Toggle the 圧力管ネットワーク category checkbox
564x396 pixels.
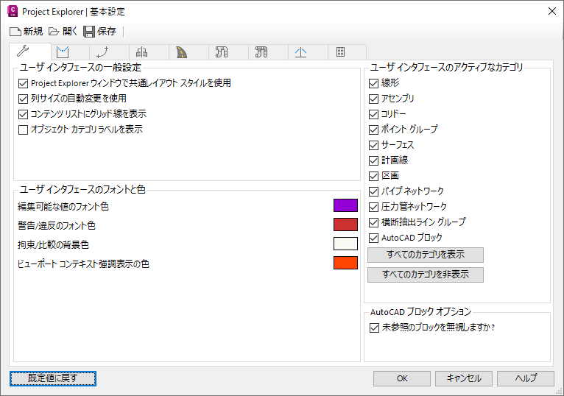point(374,207)
